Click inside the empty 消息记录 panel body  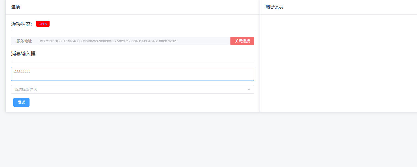pos(338,63)
